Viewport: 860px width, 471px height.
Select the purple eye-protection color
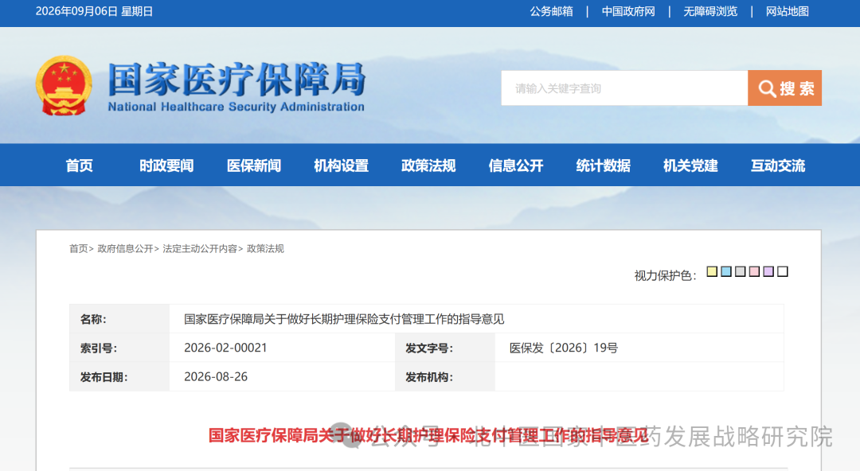[x=769, y=271]
